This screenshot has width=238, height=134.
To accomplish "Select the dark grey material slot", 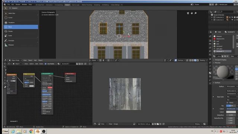I will 222,49.
